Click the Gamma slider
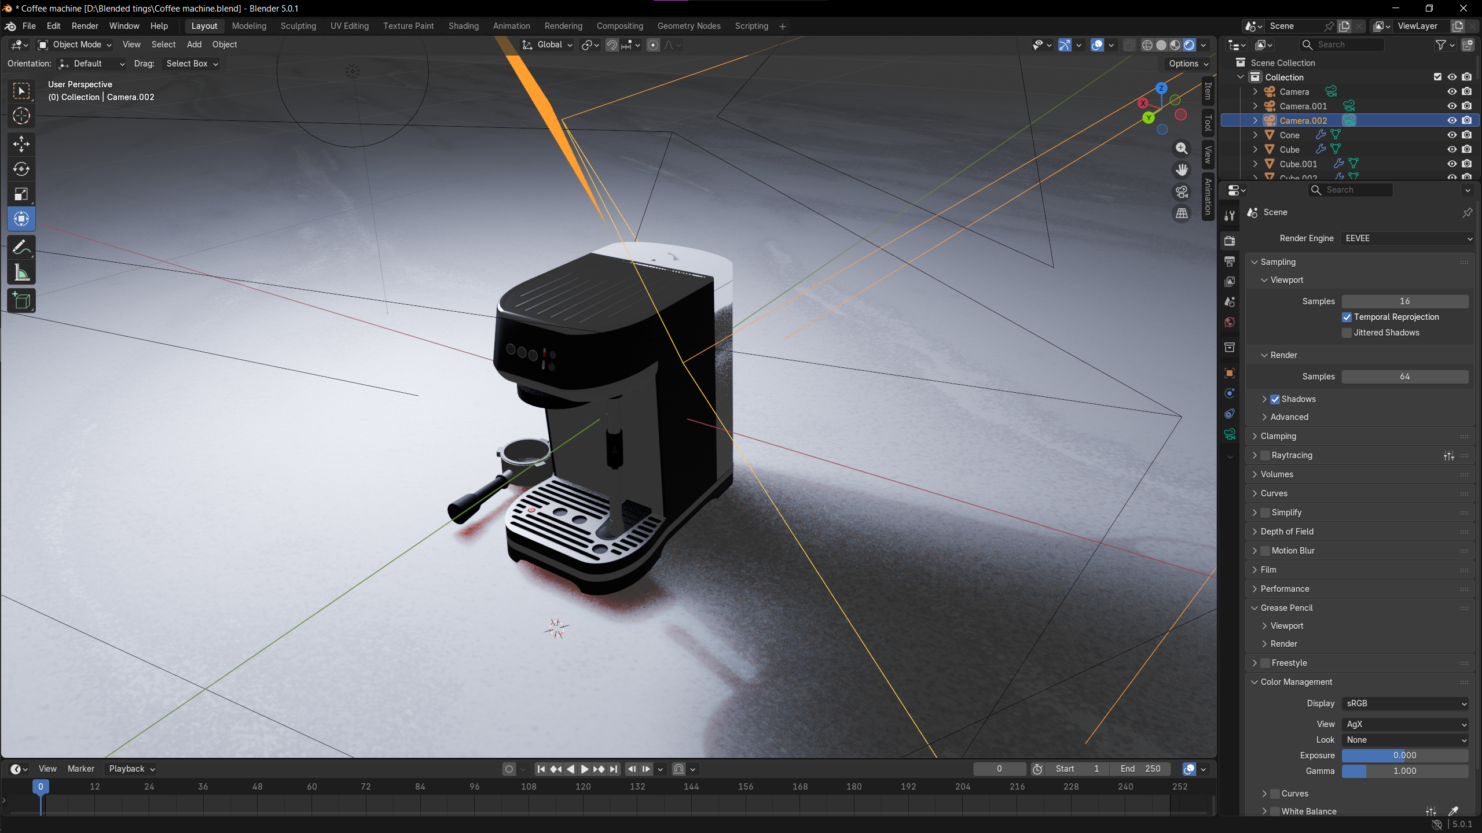 1405,771
